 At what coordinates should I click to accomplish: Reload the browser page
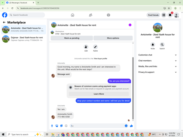[x=12, y=8]
